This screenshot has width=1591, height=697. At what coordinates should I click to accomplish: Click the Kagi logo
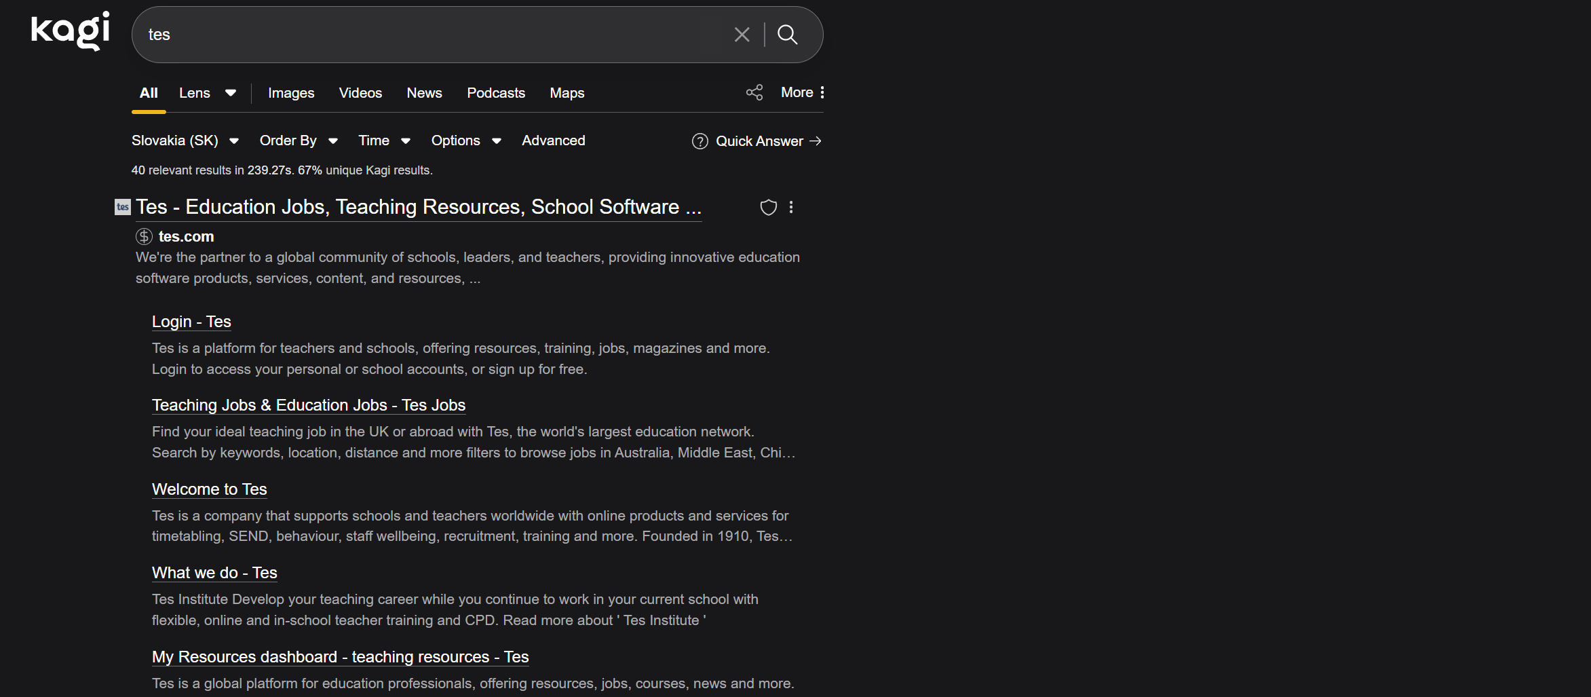pyautogui.click(x=70, y=31)
